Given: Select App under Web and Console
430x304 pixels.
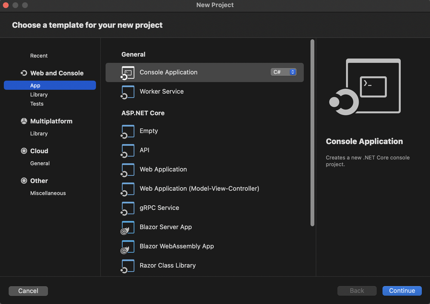Looking at the screenshot, I should [x=35, y=85].
